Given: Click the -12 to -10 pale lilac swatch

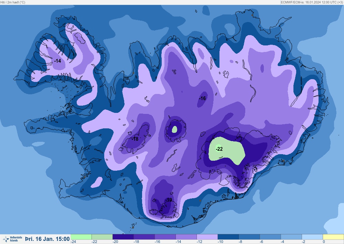Looking at the screenshot, I should point(207,237).
